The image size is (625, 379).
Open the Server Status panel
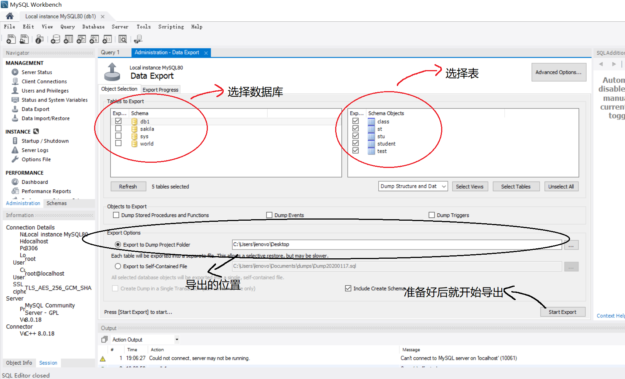(x=37, y=72)
